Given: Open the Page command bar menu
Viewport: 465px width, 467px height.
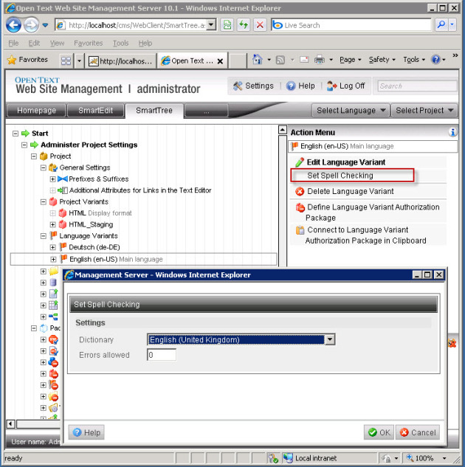Looking at the screenshot, I should (x=351, y=60).
